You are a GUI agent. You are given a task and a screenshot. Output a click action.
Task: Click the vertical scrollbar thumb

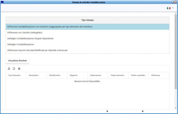(176, 51)
